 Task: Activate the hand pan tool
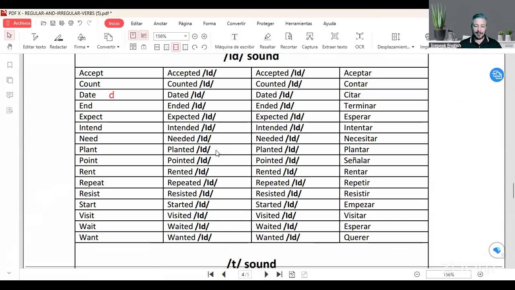[x=9, y=47]
